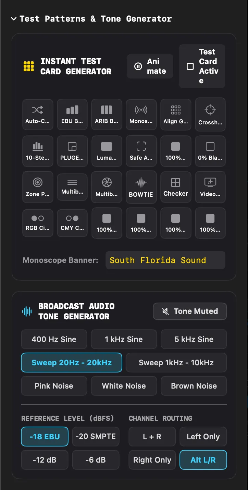
Task: Set reference level to -12 dB
Action: point(45,460)
